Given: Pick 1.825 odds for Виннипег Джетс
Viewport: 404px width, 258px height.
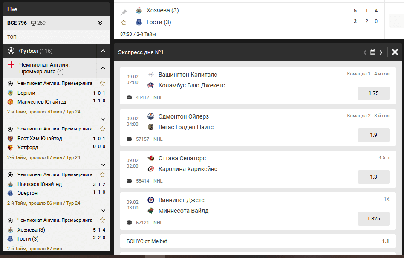Looking at the screenshot, I should coord(374,219).
